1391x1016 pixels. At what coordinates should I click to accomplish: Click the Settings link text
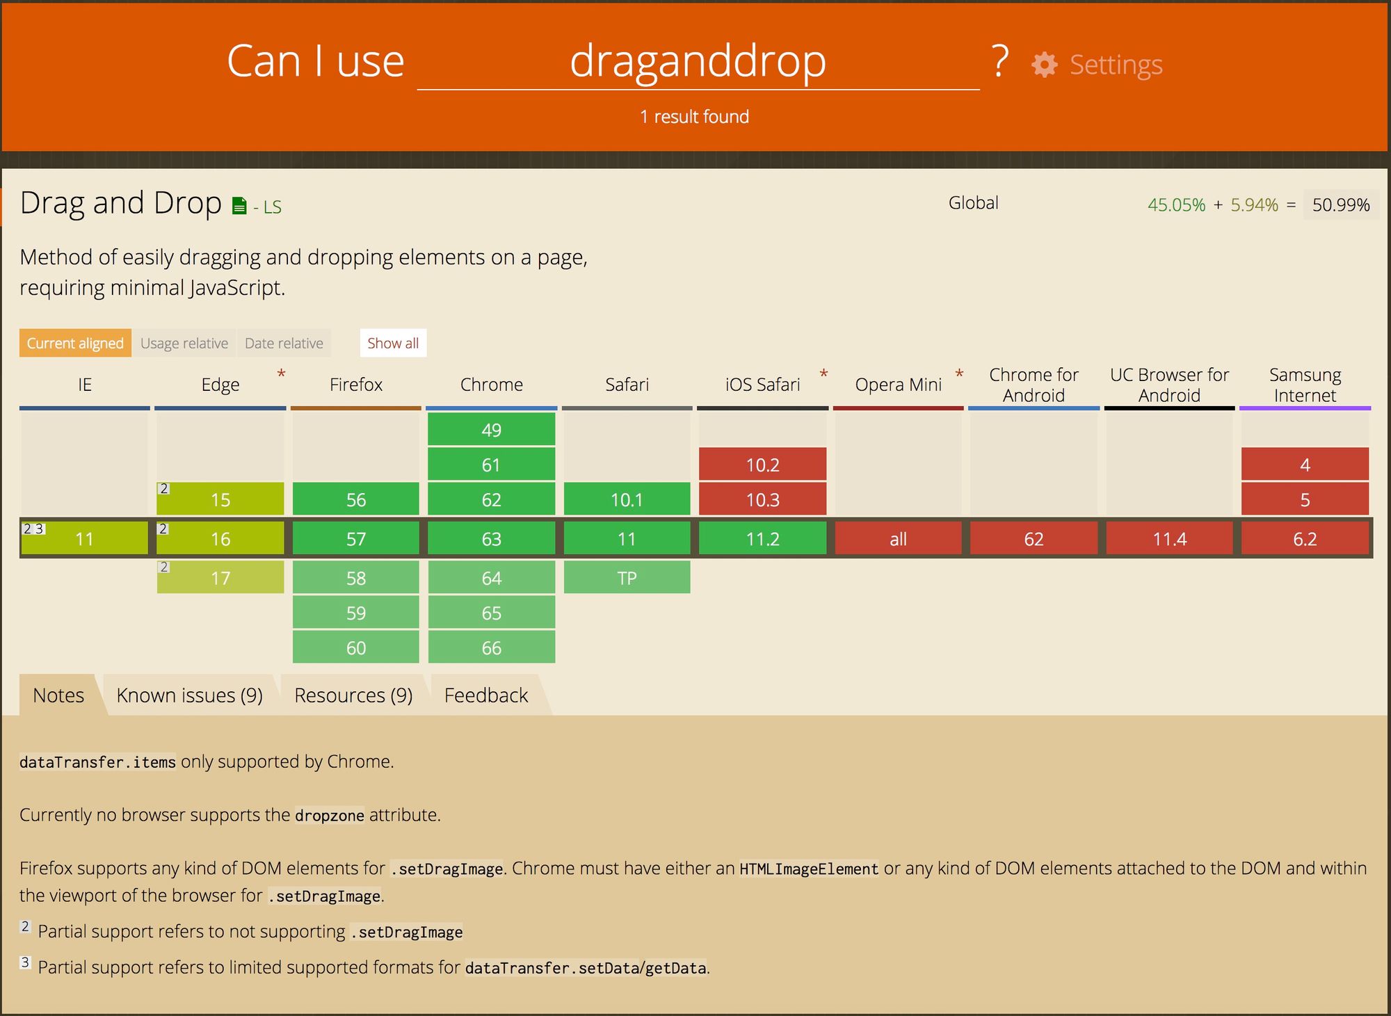coord(1116,65)
